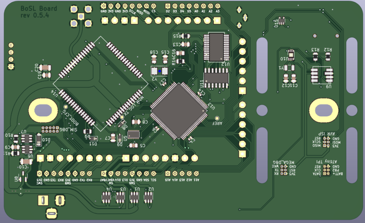Select the SIM_DBG pin header
The image size is (365, 223).
pyautogui.click(x=50, y=130)
